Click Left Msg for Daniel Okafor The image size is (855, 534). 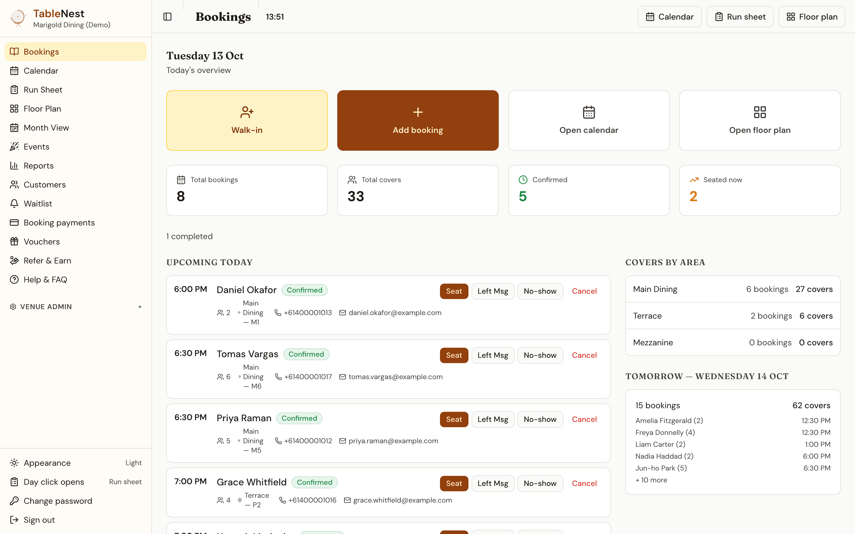(x=493, y=291)
